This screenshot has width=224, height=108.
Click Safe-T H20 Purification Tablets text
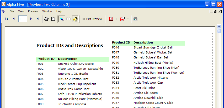click(x=80, y=94)
